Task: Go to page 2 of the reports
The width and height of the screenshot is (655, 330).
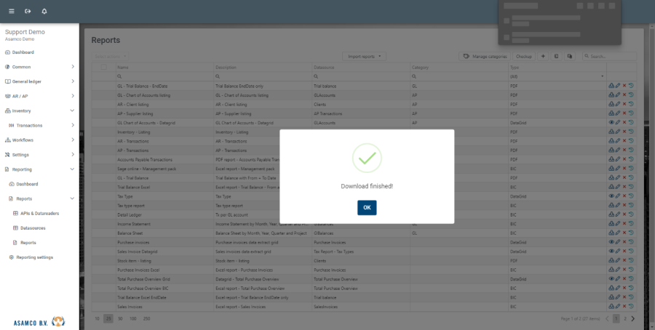Action: pos(624,318)
